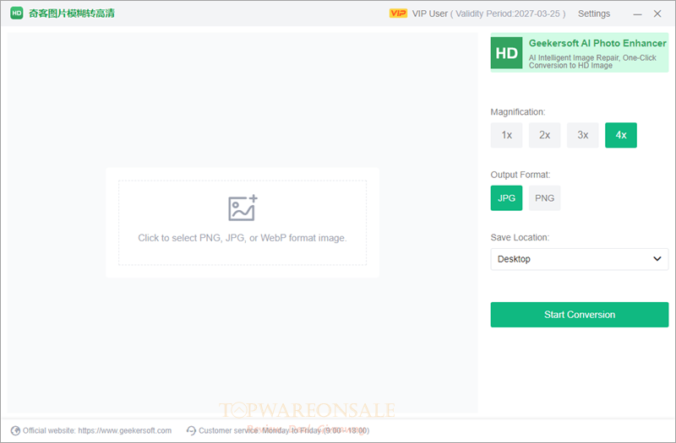The width and height of the screenshot is (676, 443).
Task: Click the Output Format label
Action: [x=521, y=175]
